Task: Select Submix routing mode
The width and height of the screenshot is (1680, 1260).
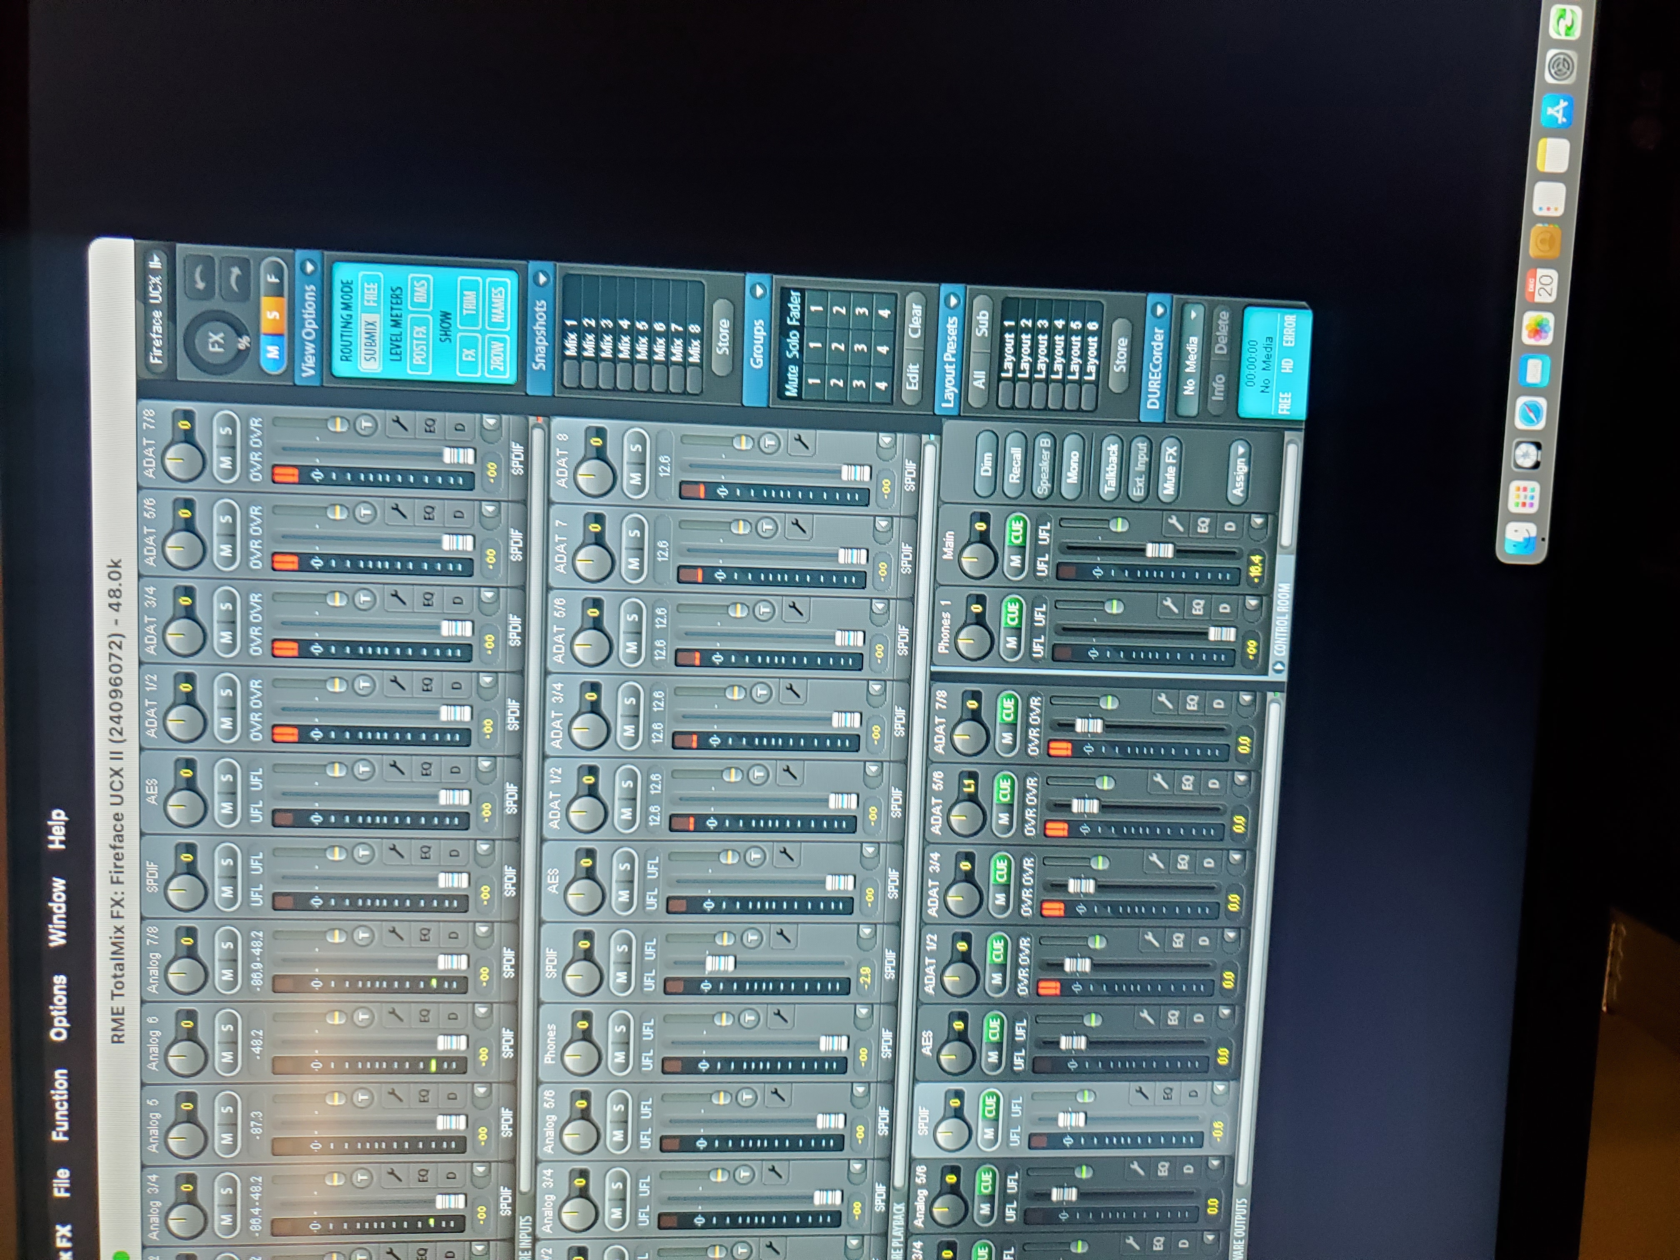Action: (x=370, y=342)
